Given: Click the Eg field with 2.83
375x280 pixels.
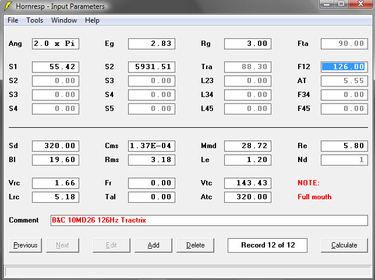Looking at the screenshot, I should pyautogui.click(x=151, y=44).
